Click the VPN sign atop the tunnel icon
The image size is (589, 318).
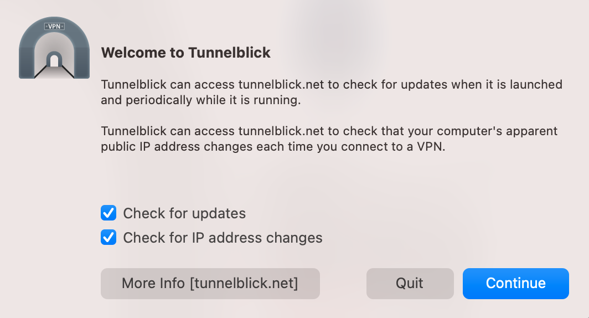(x=54, y=25)
